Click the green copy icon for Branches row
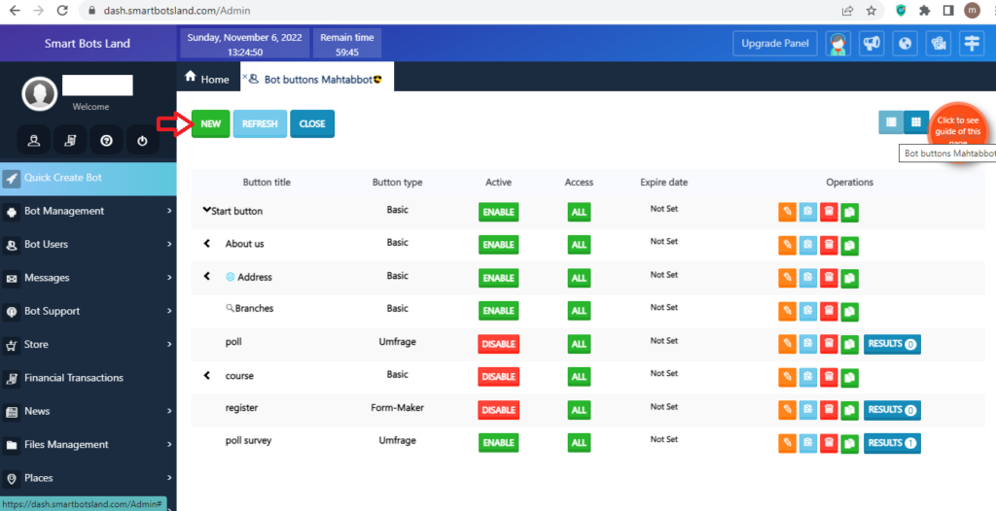The width and height of the screenshot is (996, 511). (849, 311)
